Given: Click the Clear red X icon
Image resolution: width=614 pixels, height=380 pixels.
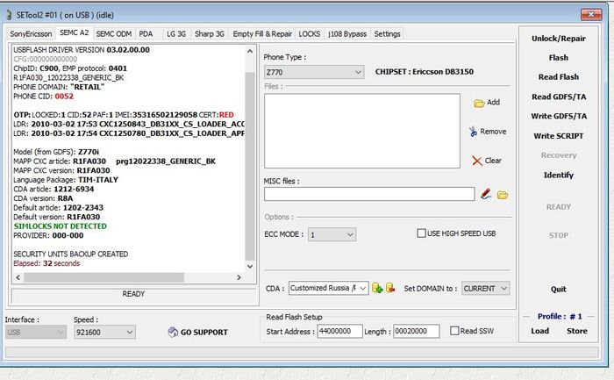Looking at the screenshot, I should [477, 161].
